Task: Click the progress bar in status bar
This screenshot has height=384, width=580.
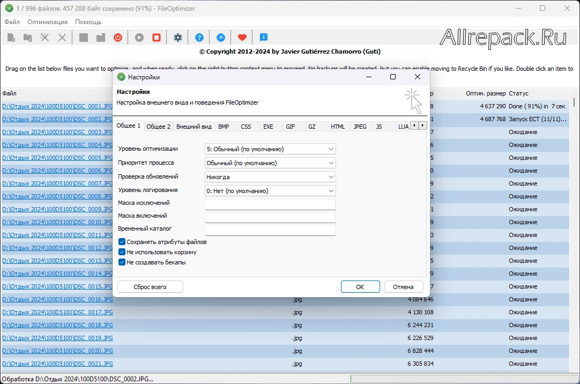Action: coord(464,379)
